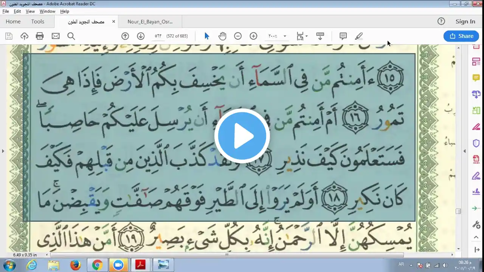Expand the left navigation pane
The image size is (484, 272).
(x=3, y=151)
